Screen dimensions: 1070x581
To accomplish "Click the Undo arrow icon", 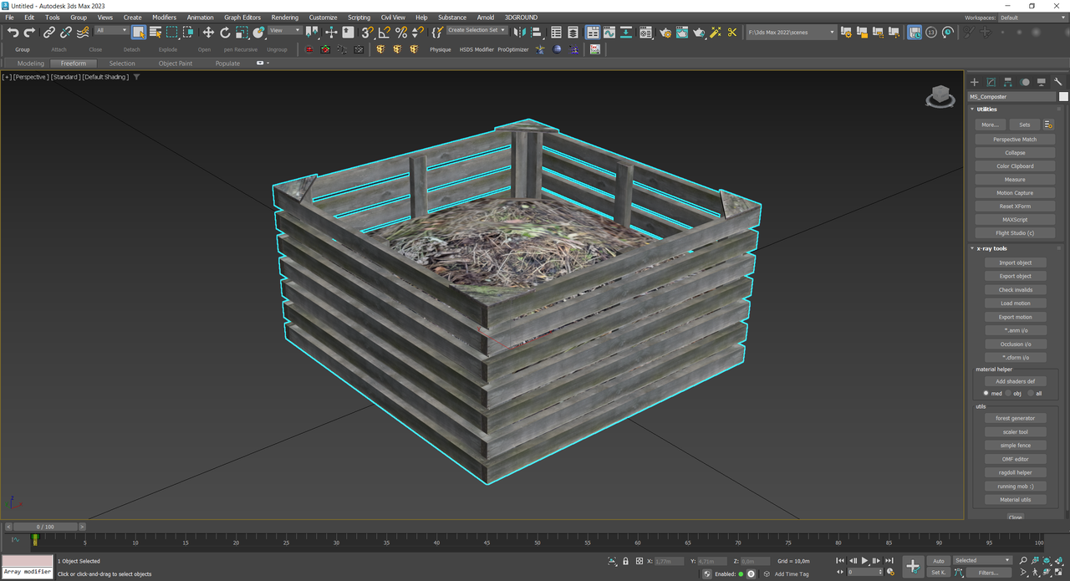I will click(x=13, y=33).
